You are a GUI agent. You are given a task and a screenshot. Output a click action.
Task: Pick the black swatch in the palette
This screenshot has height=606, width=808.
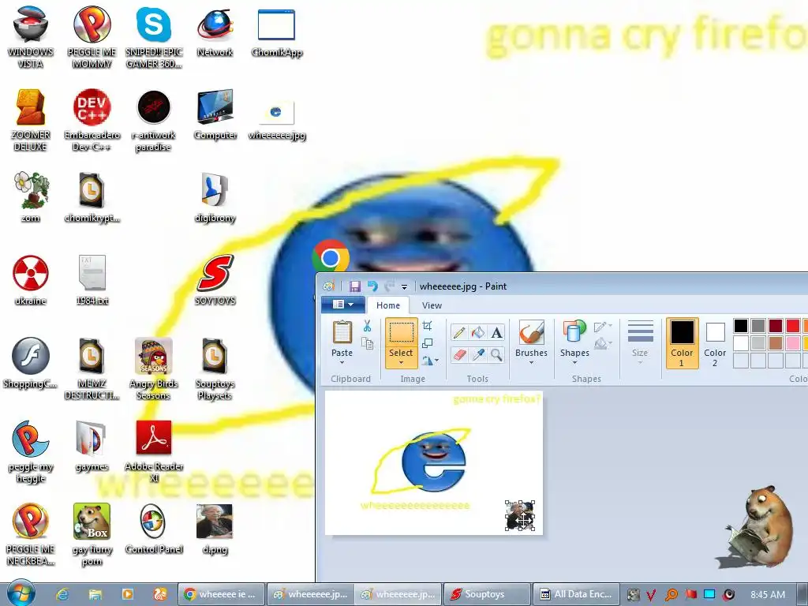click(x=740, y=326)
